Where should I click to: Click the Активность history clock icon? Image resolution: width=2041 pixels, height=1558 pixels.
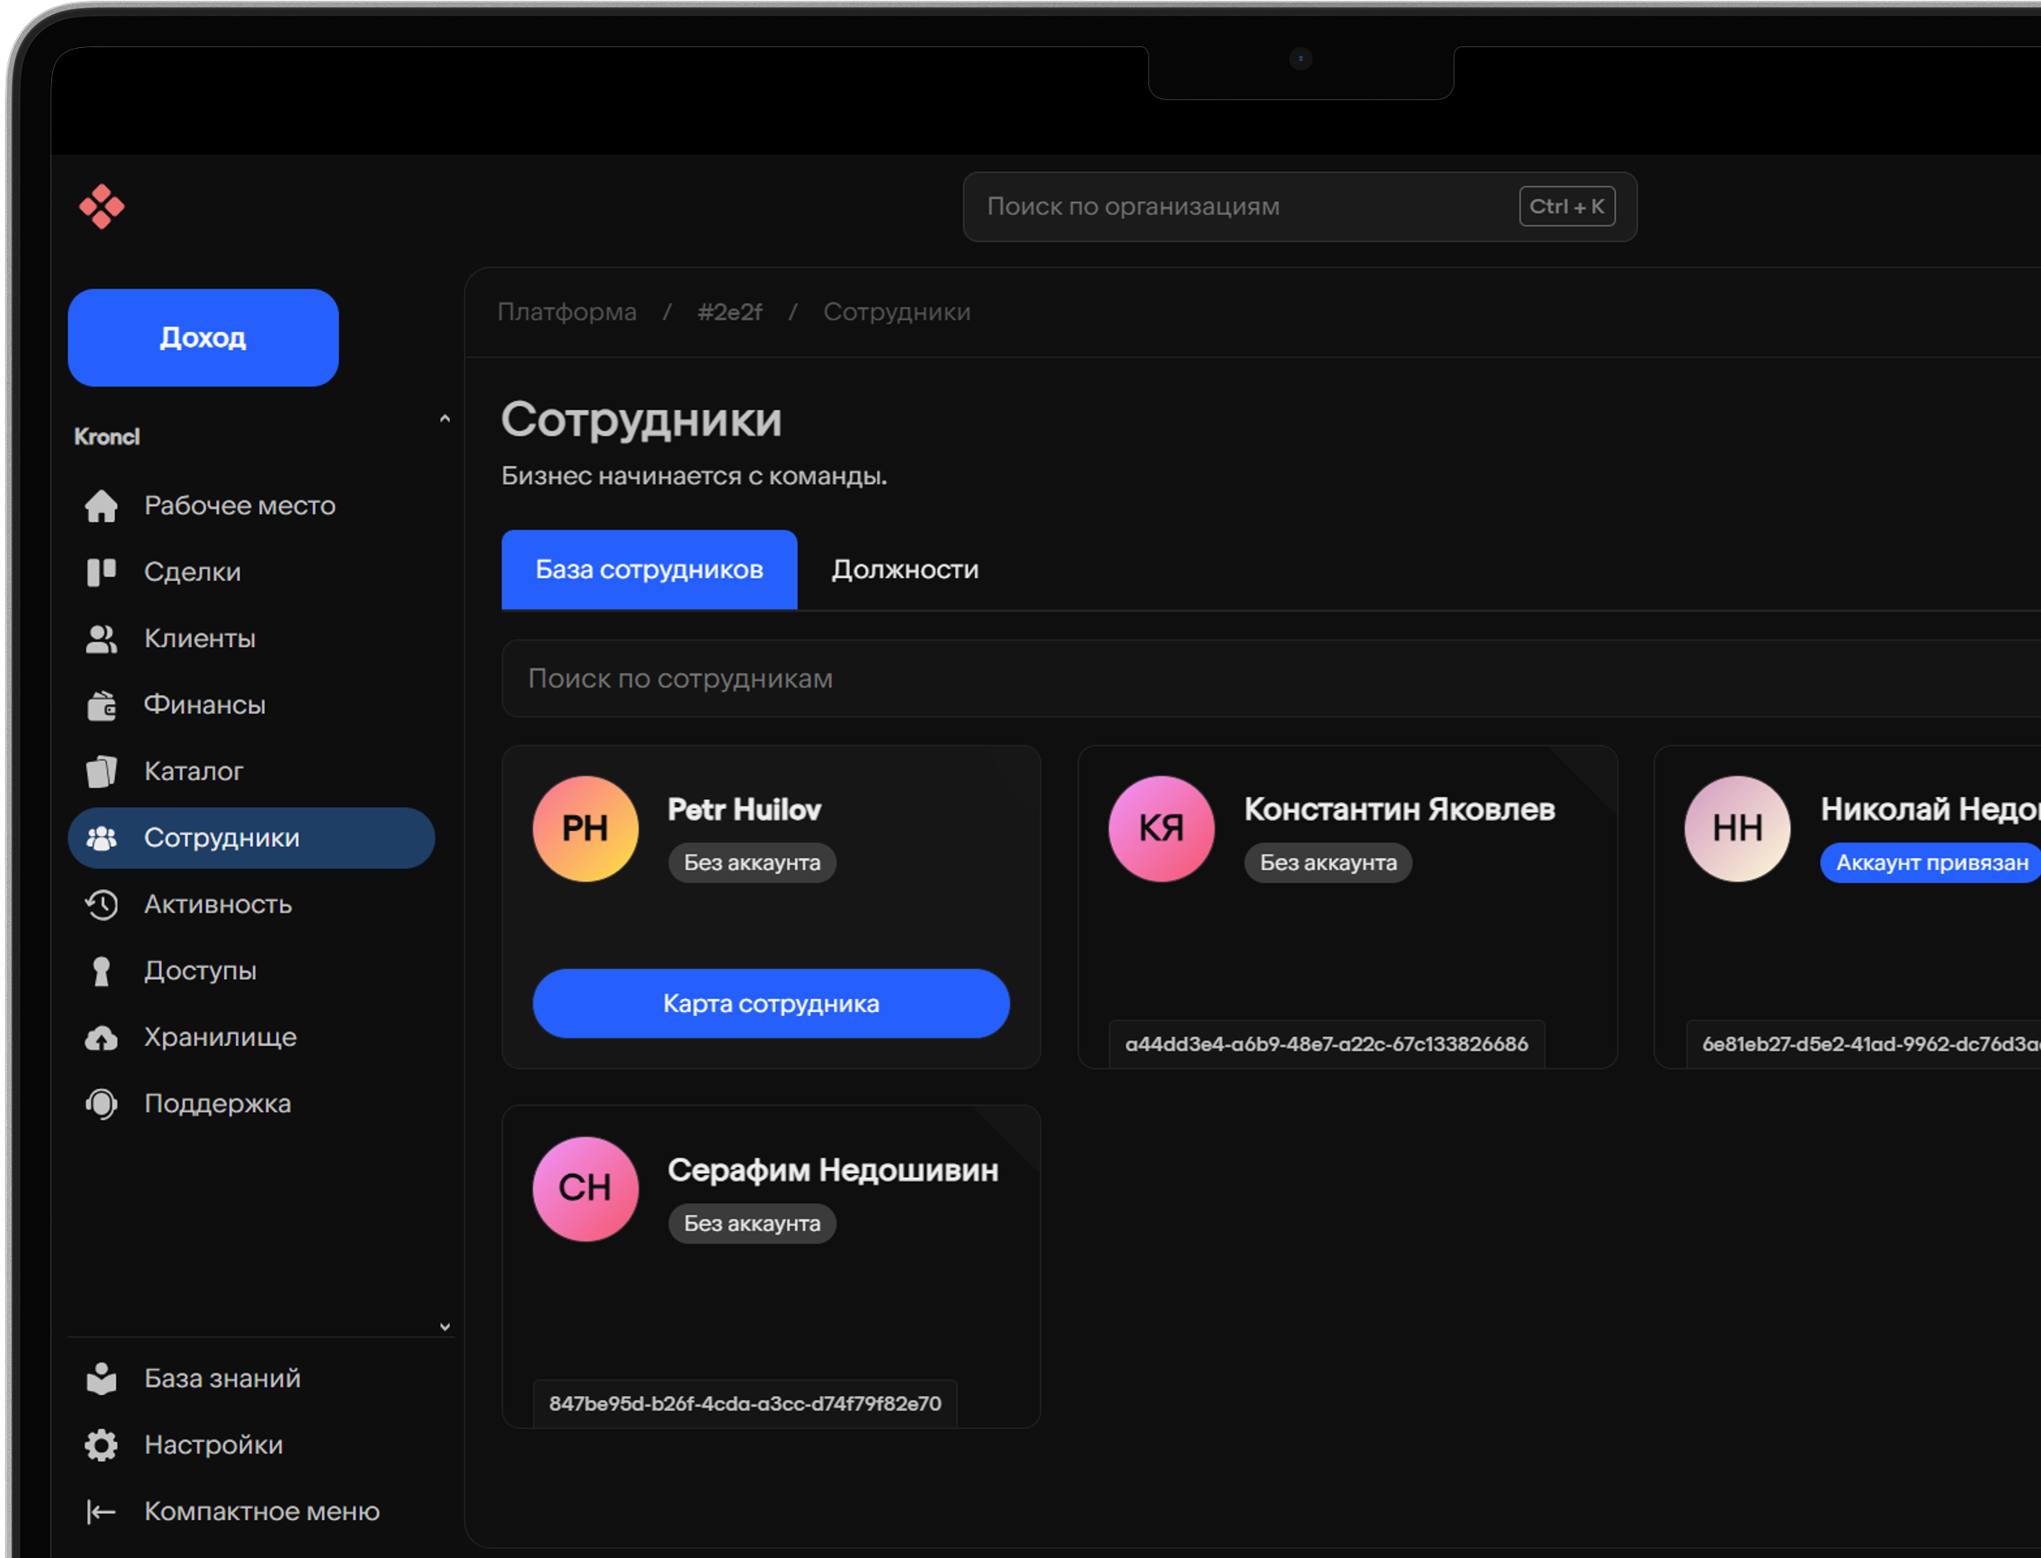click(101, 904)
